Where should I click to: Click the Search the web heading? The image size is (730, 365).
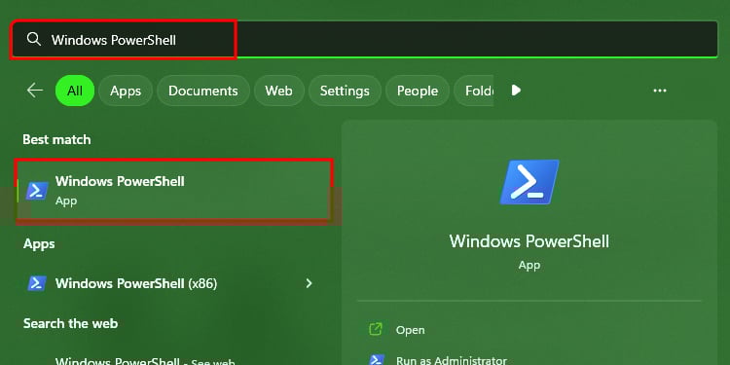click(70, 323)
